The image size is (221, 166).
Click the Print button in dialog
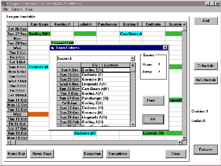(154, 100)
